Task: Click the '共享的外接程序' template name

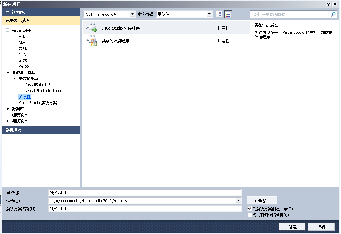Action: tap(115, 41)
